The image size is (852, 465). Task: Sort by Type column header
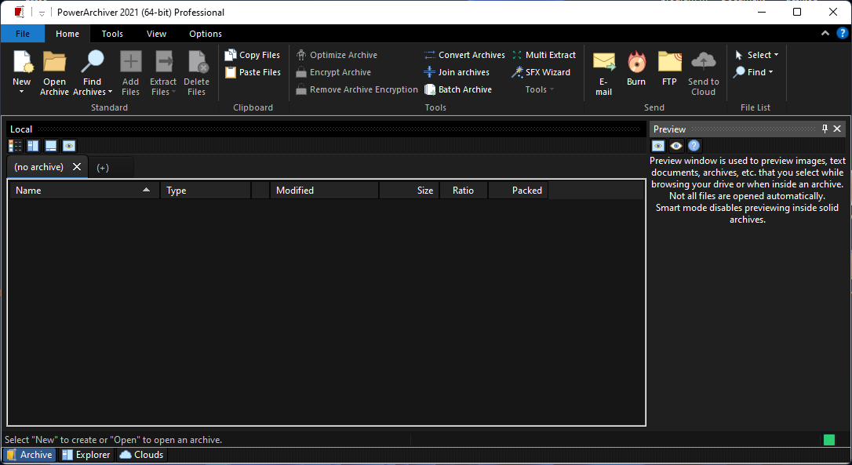(x=206, y=190)
